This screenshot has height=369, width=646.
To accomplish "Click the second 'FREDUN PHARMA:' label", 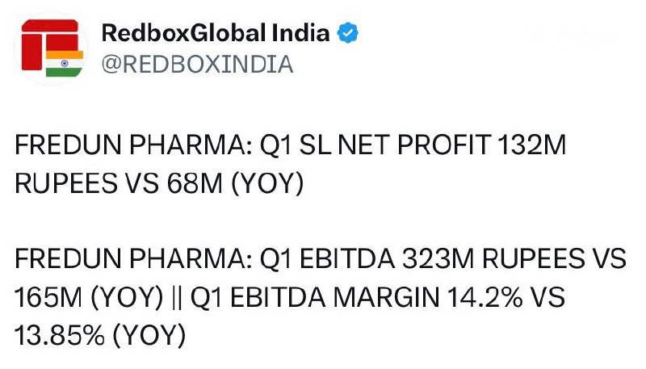I will pos(133,259).
